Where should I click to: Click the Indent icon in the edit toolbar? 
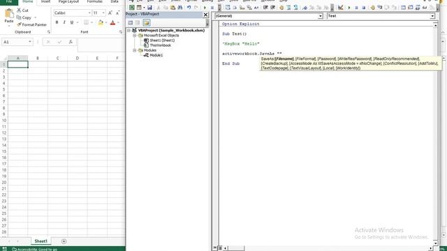(x=265, y=8)
